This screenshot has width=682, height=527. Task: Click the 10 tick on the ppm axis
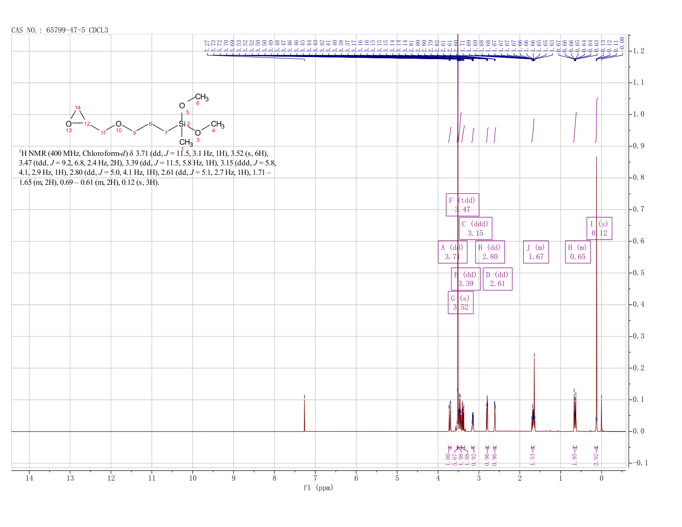pos(193,478)
